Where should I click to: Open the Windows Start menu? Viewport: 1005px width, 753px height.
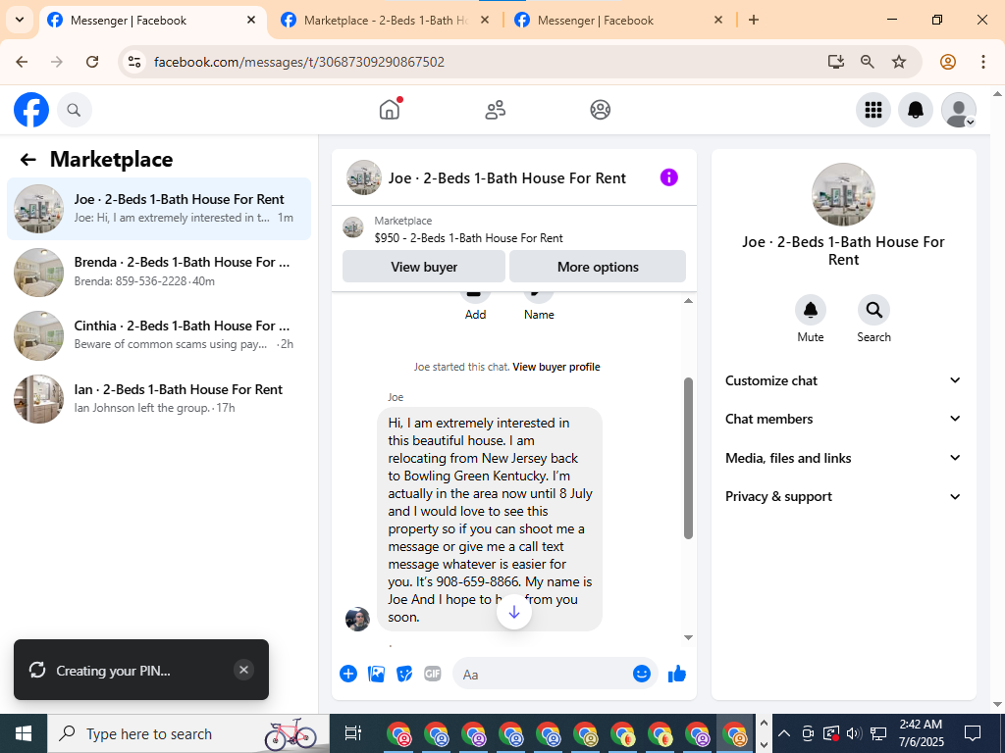[x=24, y=733]
